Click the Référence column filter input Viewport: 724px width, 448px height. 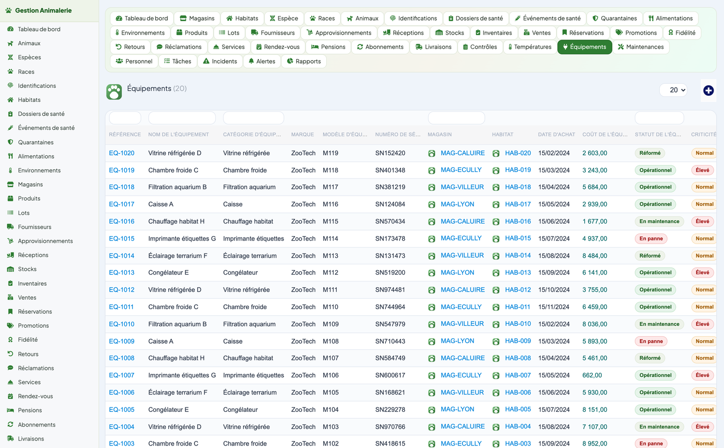tap(125, 118)
